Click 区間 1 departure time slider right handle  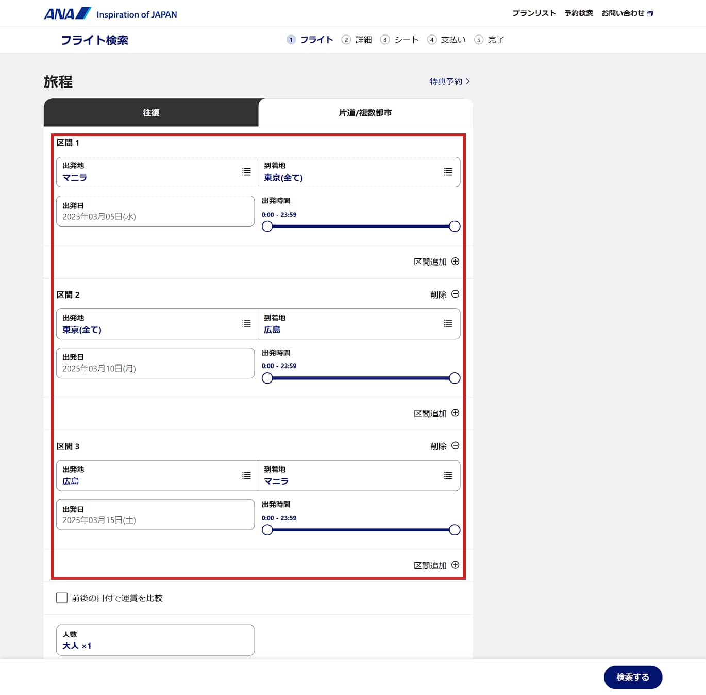(455, 227)
